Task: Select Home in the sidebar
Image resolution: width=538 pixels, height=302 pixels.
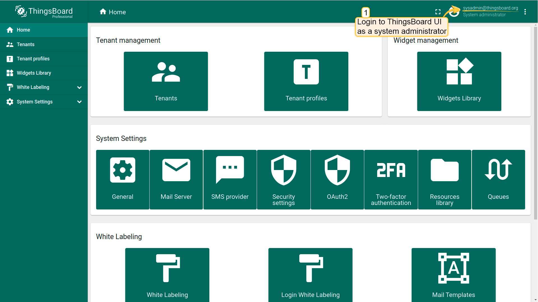Action: click(x=44, y=30)
